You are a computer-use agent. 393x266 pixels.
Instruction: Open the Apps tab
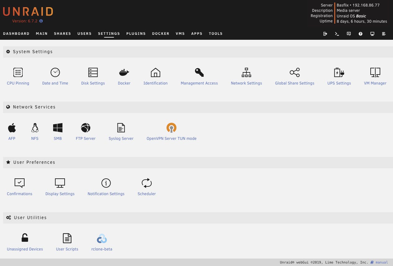point(197,34)
